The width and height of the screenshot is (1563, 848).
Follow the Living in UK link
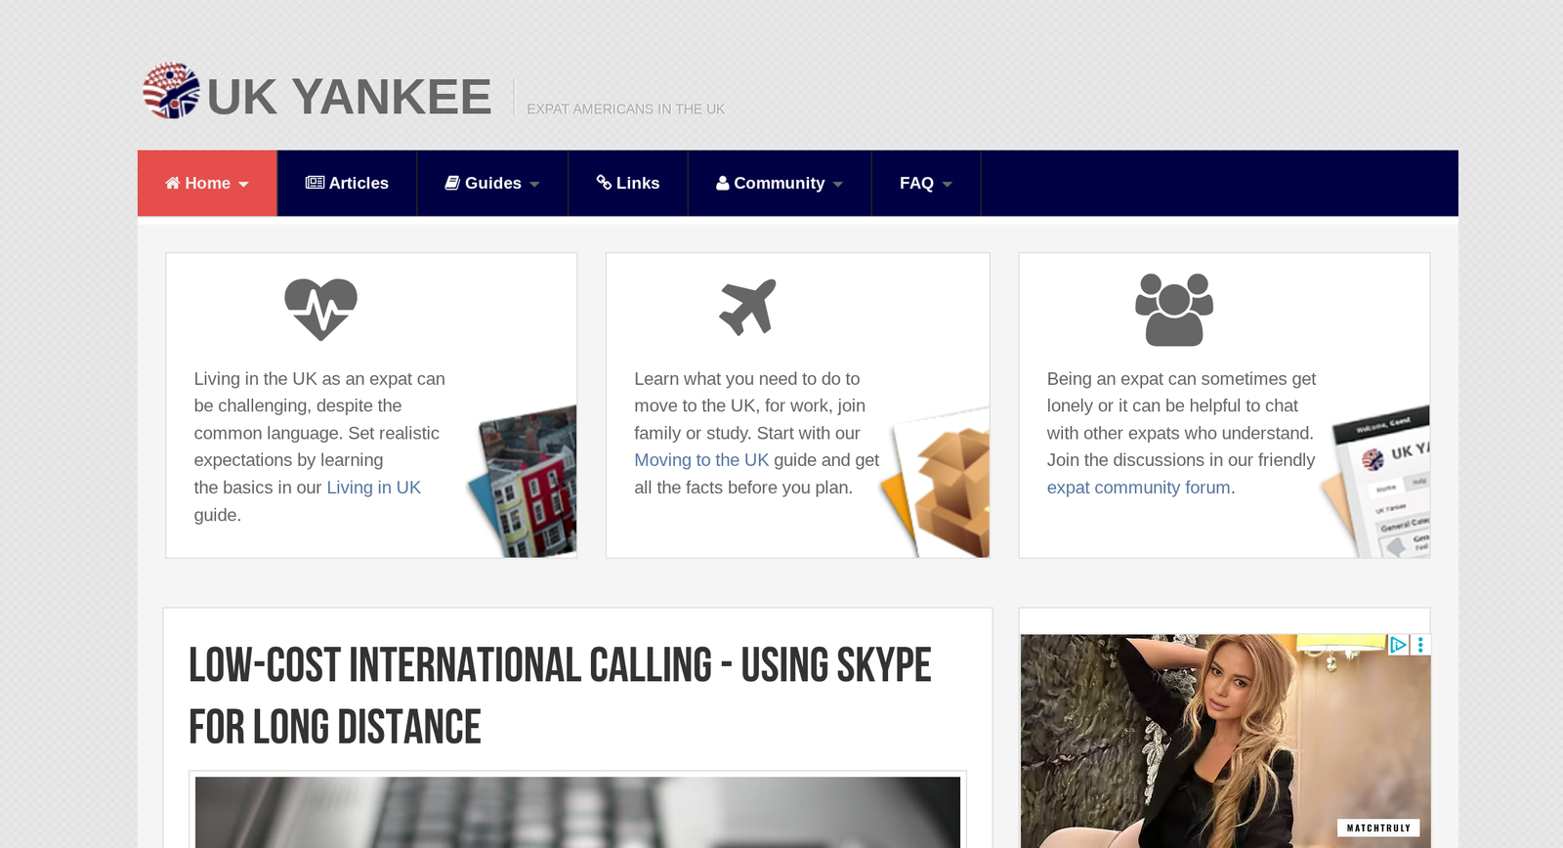(x=373, y=488)
